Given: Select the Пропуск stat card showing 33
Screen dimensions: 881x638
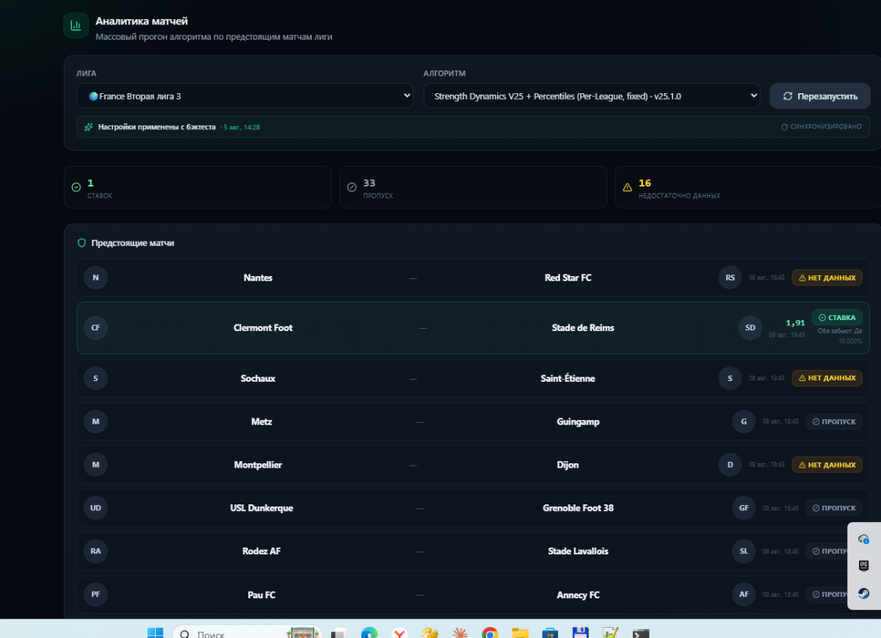Looking at the screenshot, I should pos(473,187).
